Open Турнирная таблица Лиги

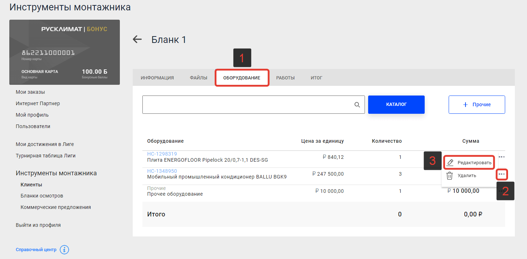[x=45, y=156]
